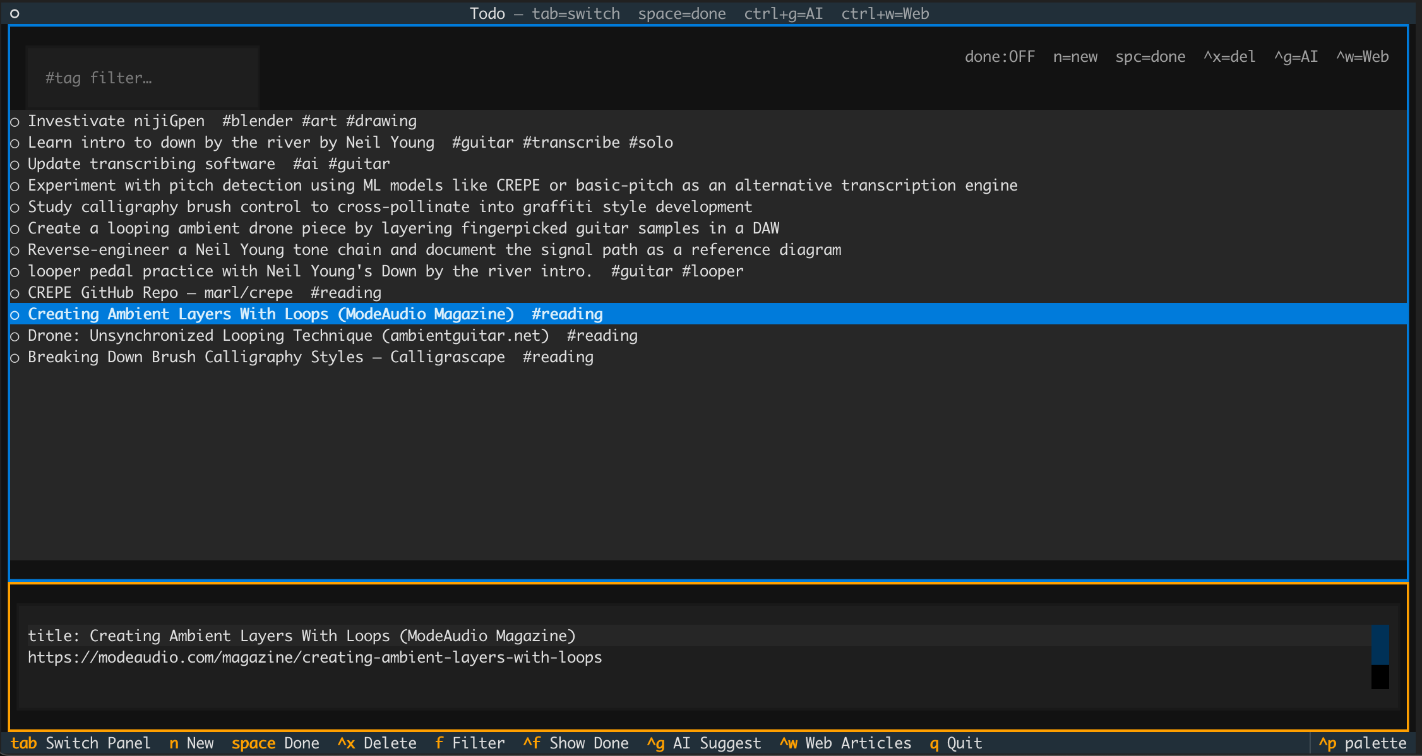This screenshot has width=1422, height=756.
Task: Toggle circle for CREPE GitHub Repo item
Action: click(15, 293)
